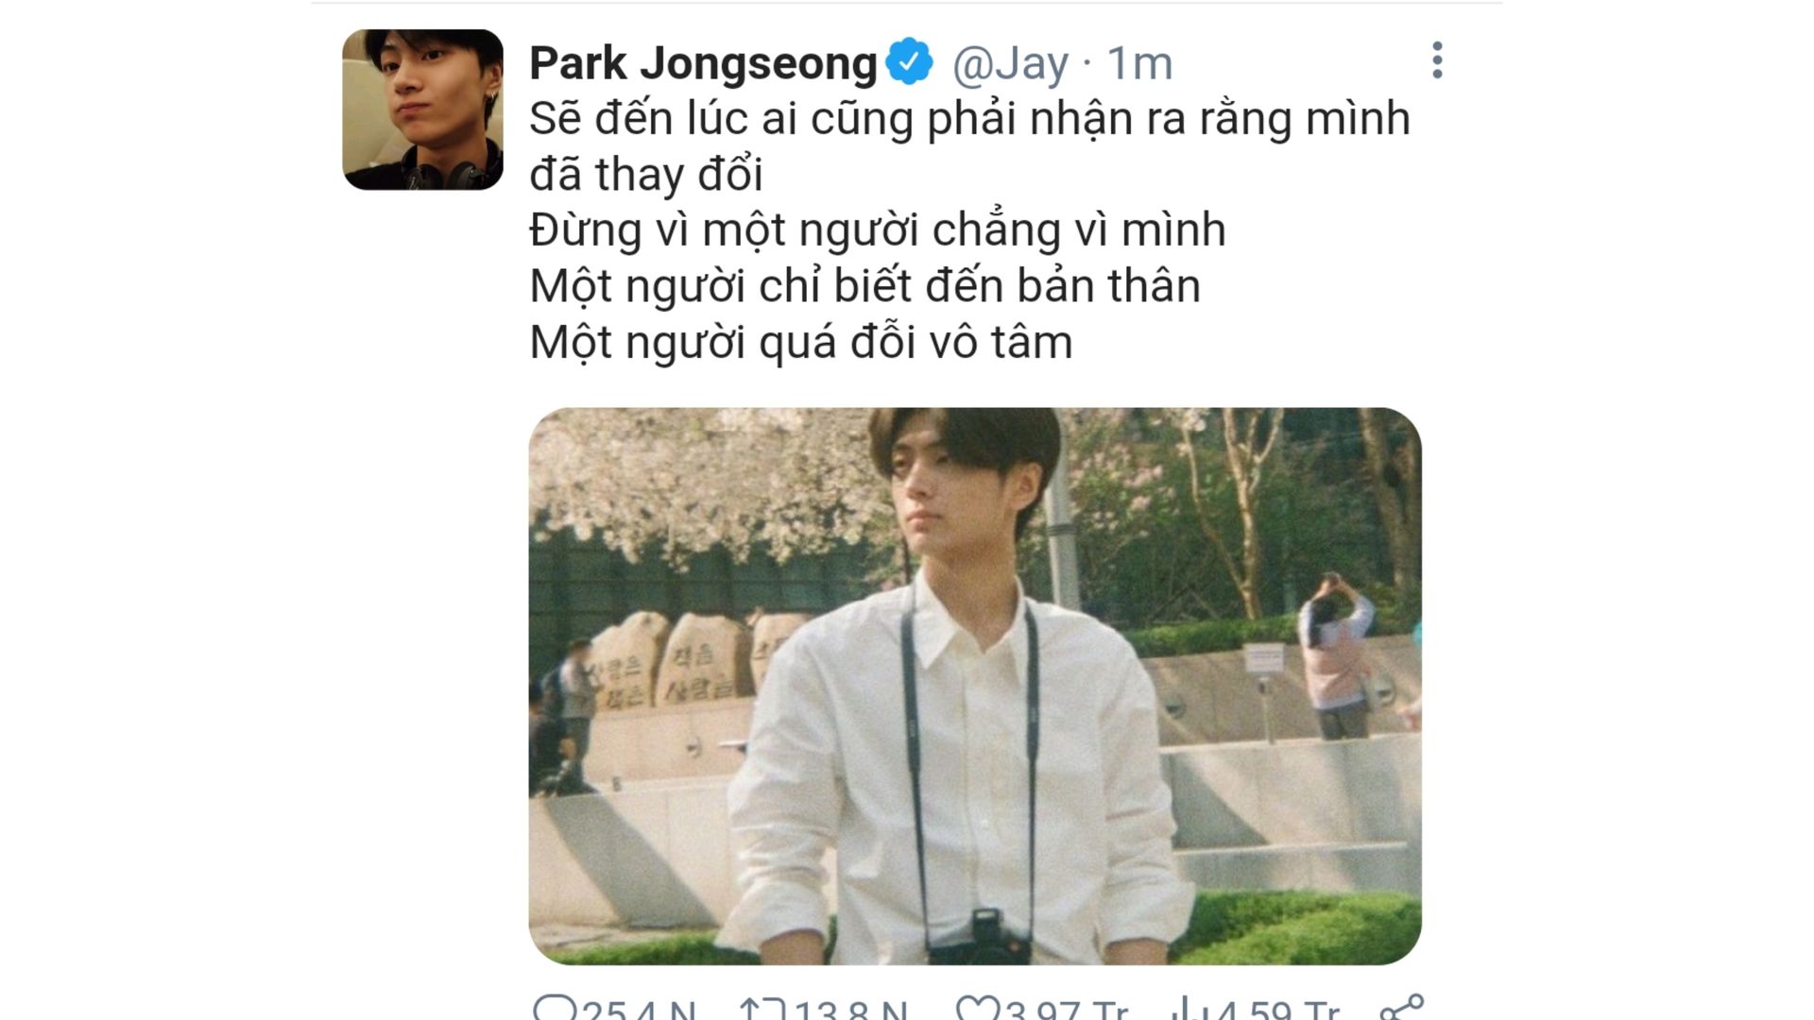Screen dimensions: 1814x1020
Task: Open the @Jay handle link
Action: pos(1010,64)
